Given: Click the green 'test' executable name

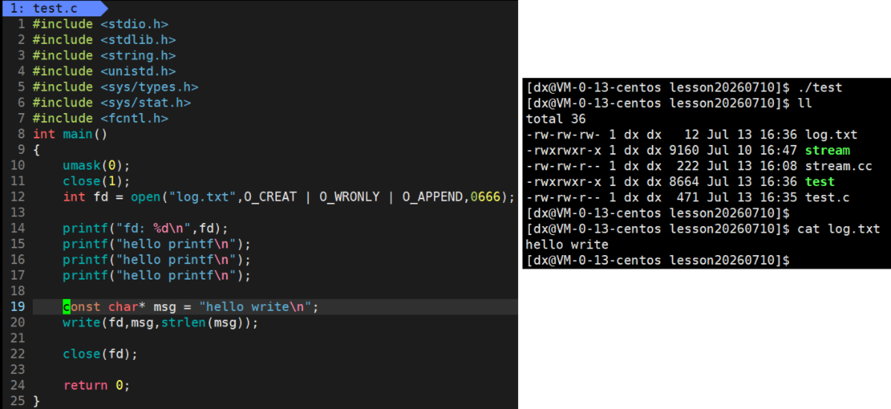Looking at the screenshot, I should (x=820, y=181).
